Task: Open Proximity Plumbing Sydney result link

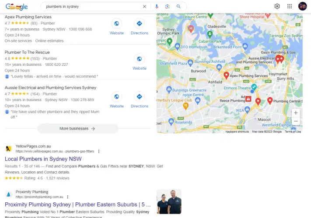Action: (x=77, y=204)
